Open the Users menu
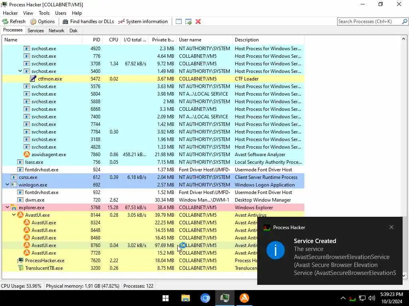Viewport: 409px width, 306px height. [x=61, y=13]
